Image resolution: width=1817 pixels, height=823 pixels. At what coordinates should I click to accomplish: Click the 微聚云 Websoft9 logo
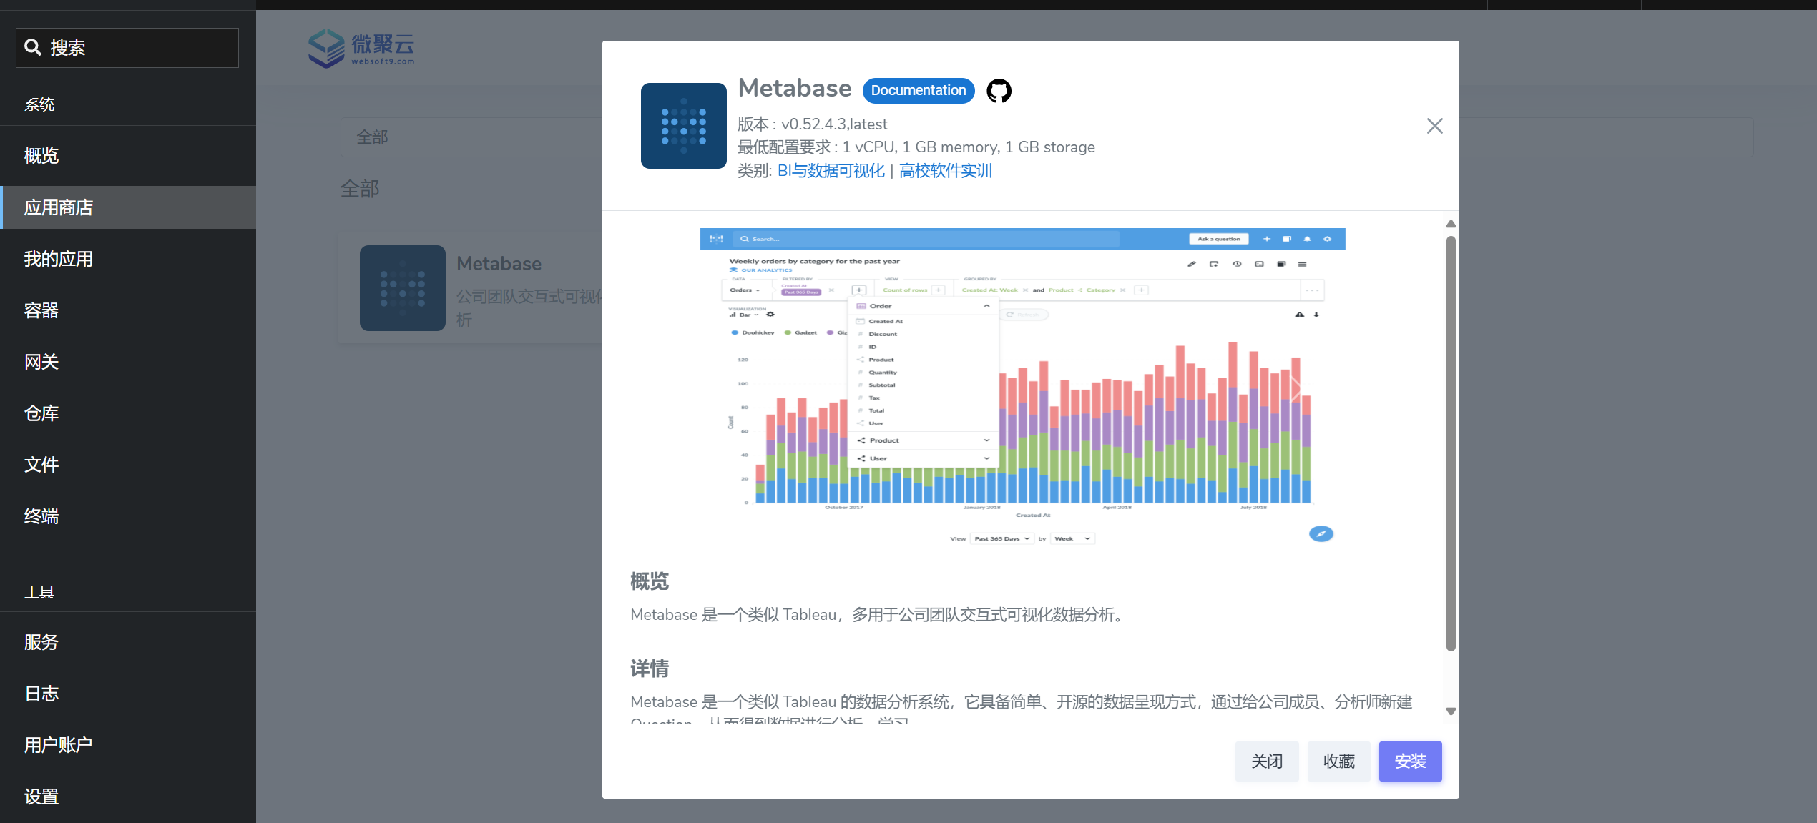[x=362, y=49]
